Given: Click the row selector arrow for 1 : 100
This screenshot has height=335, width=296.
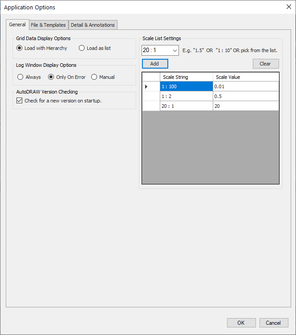Looking at the screenshot, I should (x=151, y=86).
